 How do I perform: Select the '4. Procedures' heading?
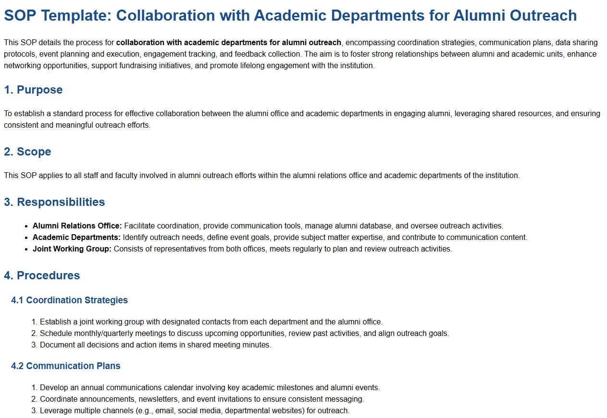coord(42,275)
